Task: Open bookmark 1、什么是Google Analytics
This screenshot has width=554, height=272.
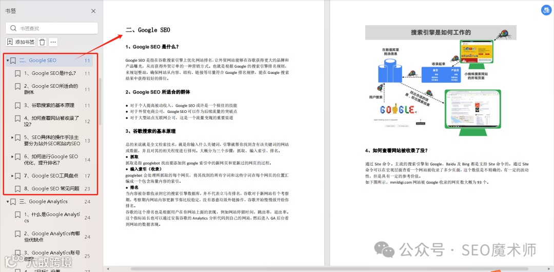Action: (x=52, y=218)
